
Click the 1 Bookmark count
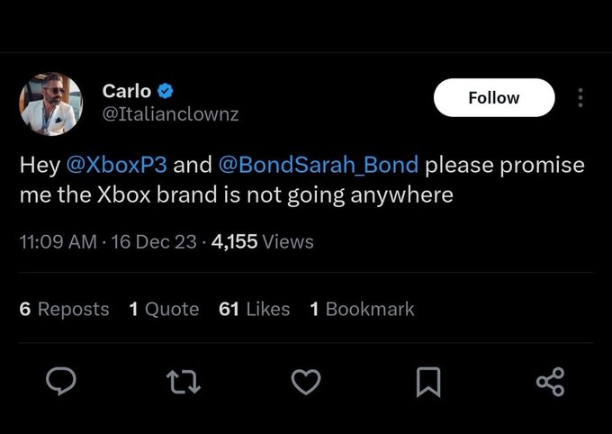point(362,309)
